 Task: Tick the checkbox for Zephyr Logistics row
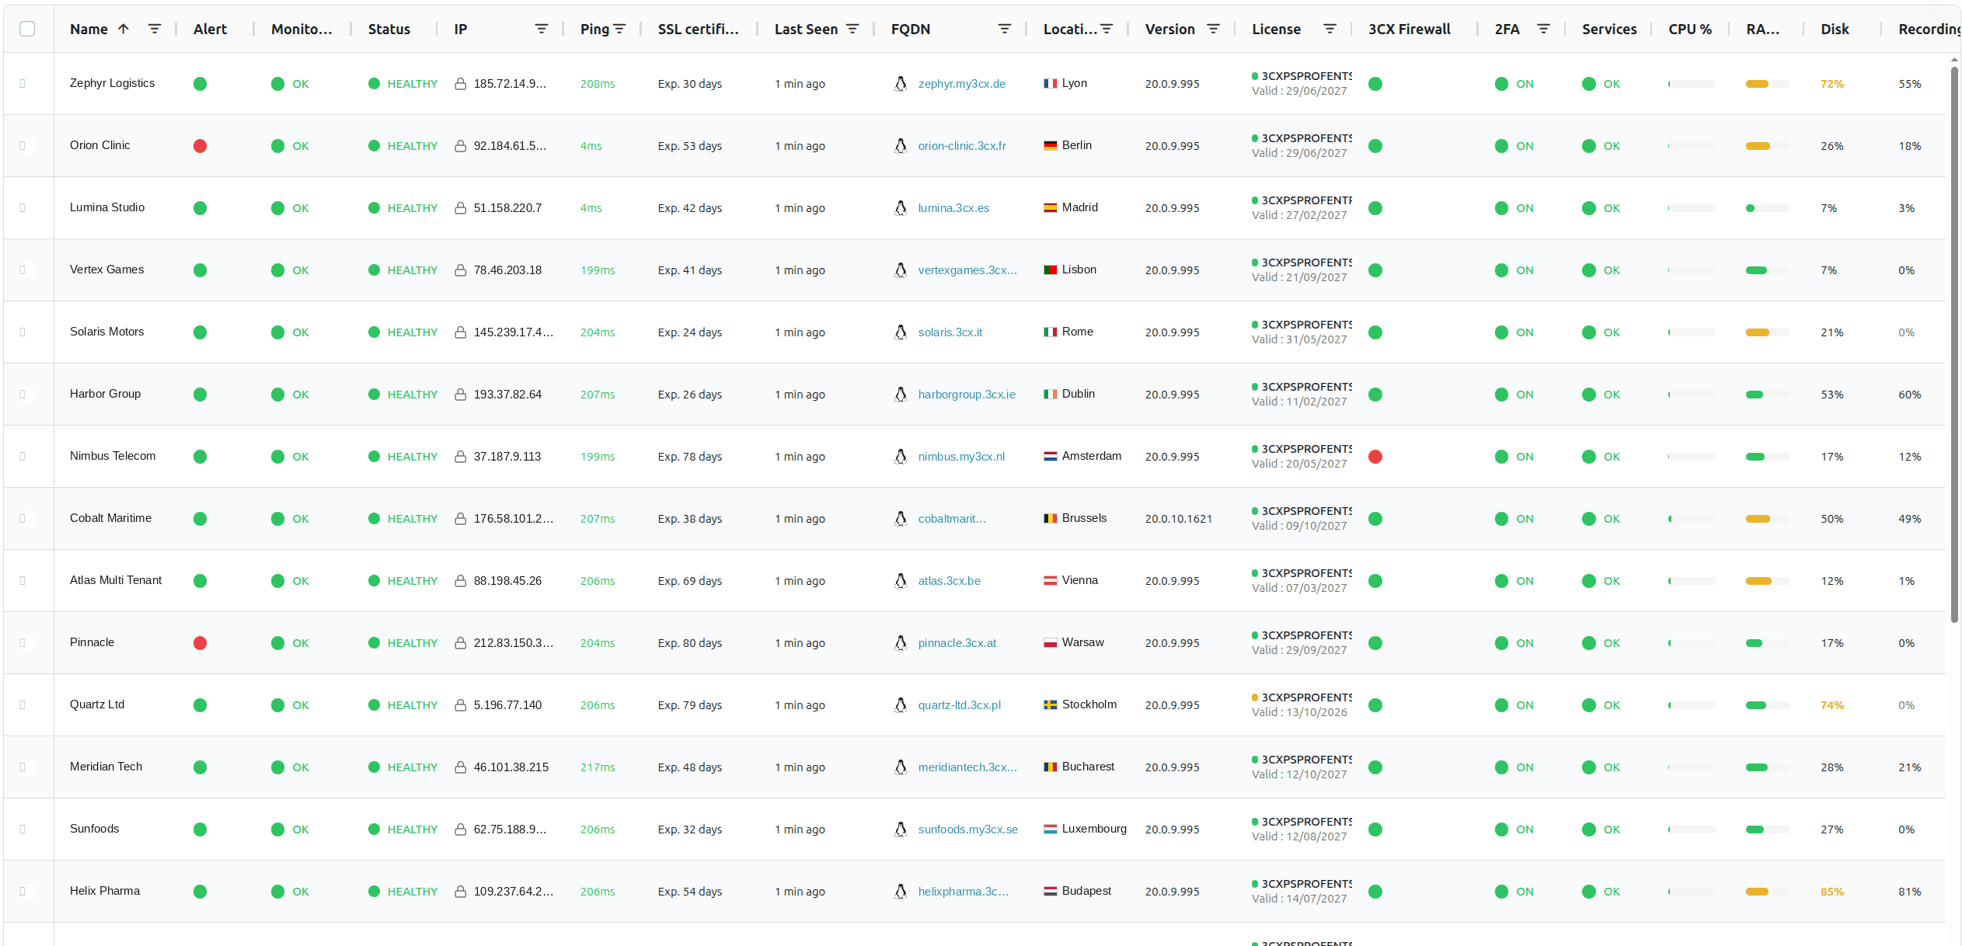point(23,83)
